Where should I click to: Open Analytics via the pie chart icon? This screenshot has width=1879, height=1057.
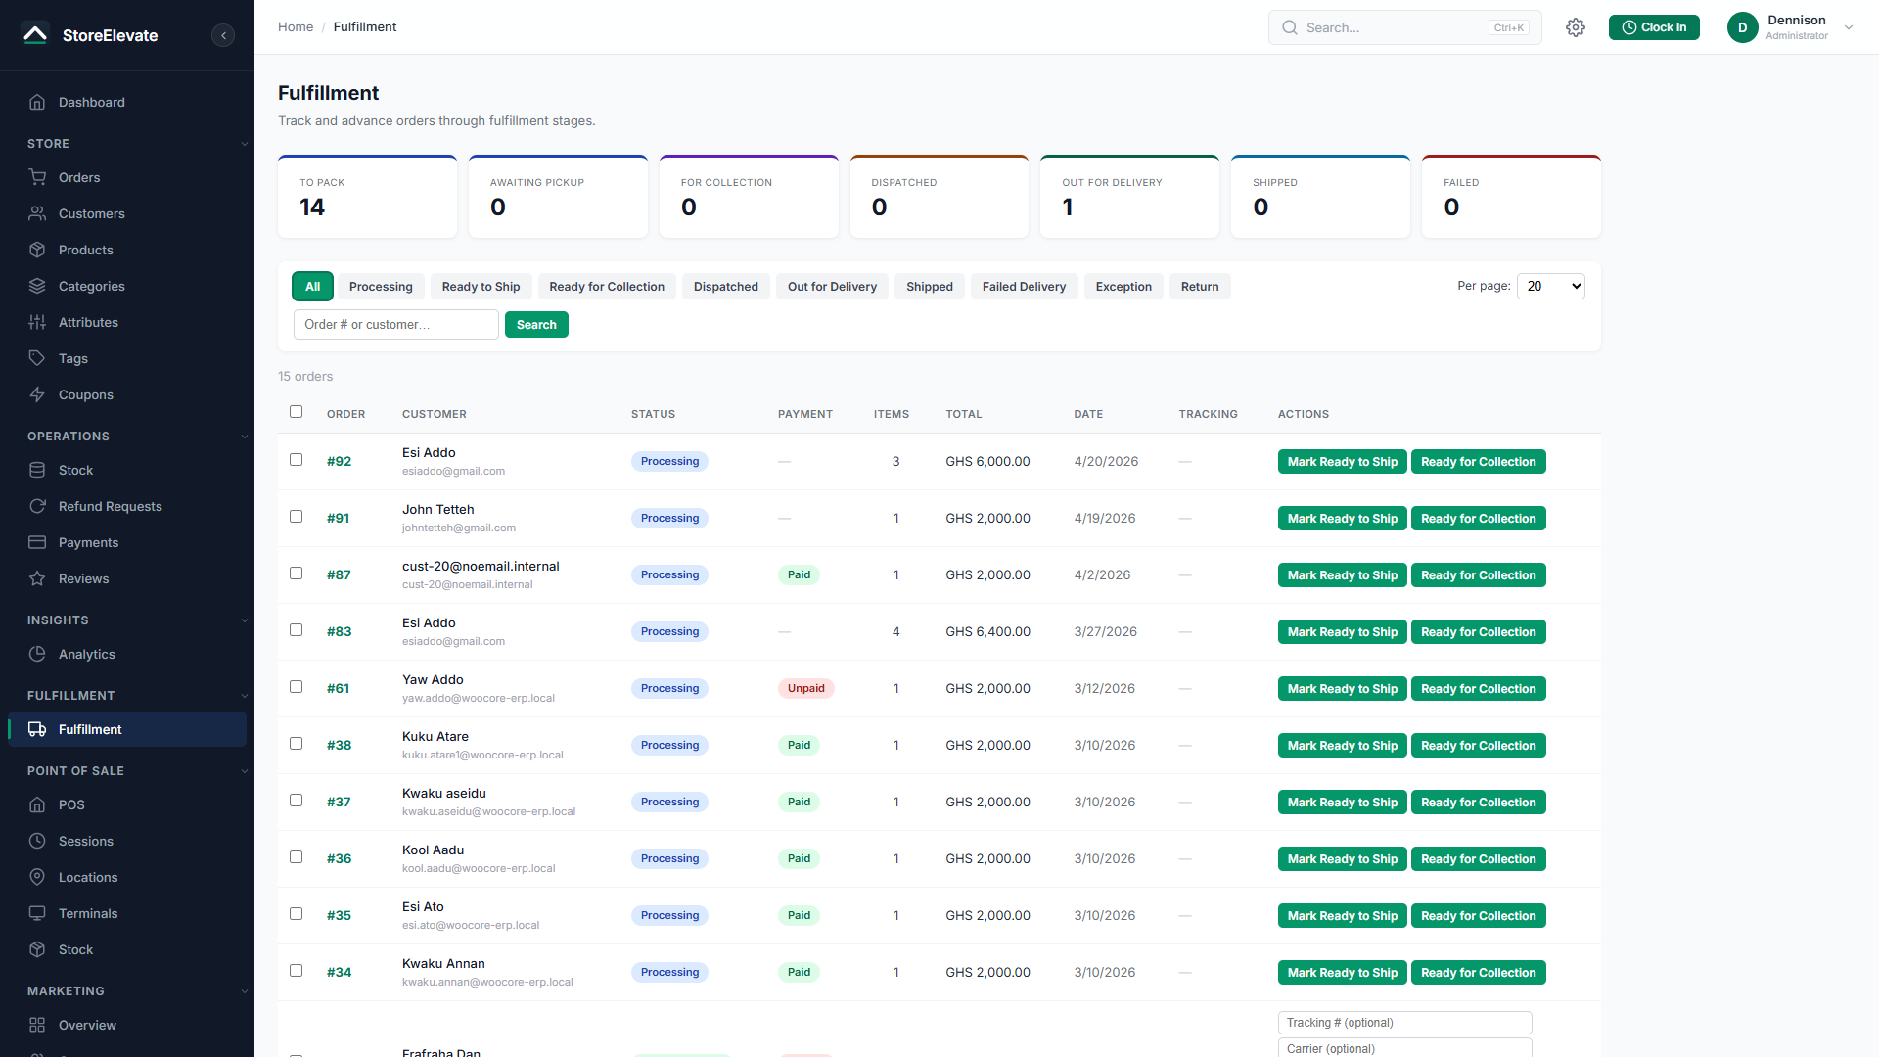pos(37,654)
